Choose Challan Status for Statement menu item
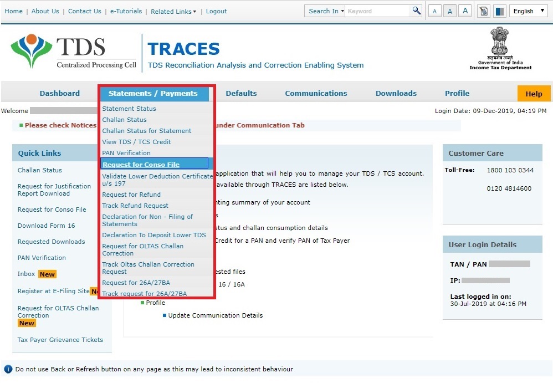Viewport: 553px width, 383px height. pos(147,131)
